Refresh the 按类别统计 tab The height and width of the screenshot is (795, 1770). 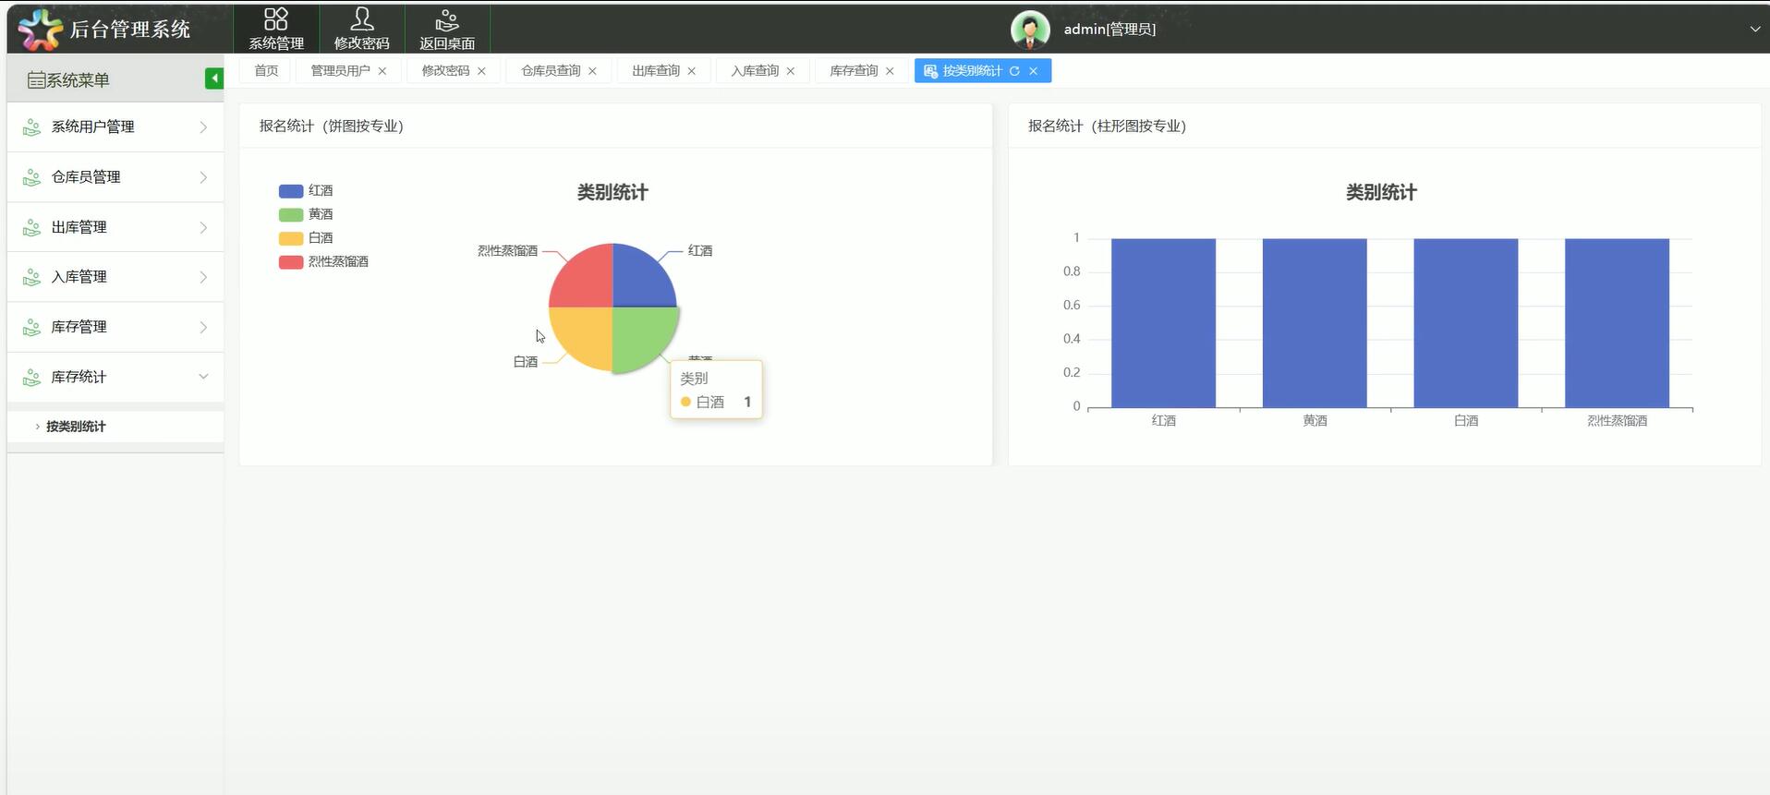tap(1014, 71)
